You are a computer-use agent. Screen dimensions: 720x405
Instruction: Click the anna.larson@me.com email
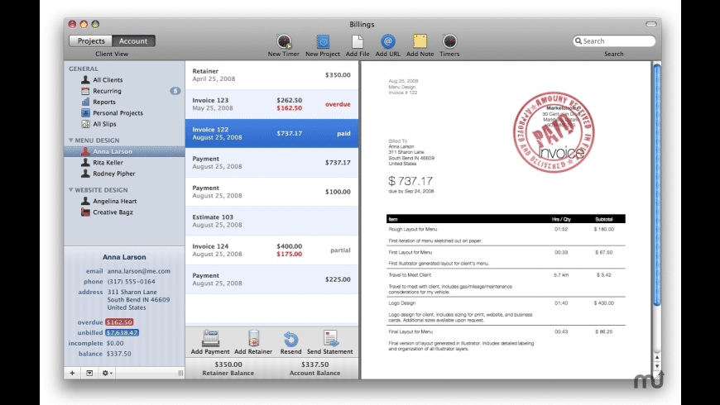[x=139, y=271]
